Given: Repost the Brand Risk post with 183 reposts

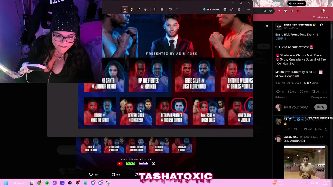Looking at the screenshot, I should coord(292,92).
